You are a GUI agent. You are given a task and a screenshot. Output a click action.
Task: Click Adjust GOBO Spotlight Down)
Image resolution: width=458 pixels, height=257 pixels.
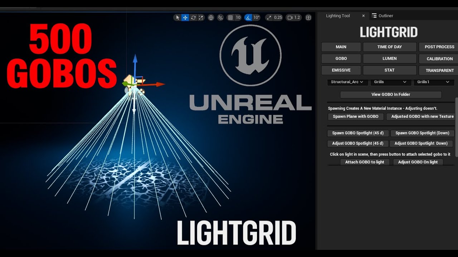pyautogui.click(x=421, y=143)
